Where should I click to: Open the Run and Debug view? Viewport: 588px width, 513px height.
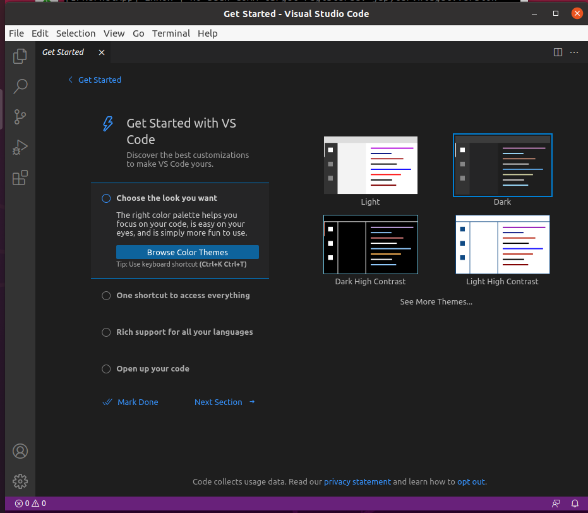(20, 147)
